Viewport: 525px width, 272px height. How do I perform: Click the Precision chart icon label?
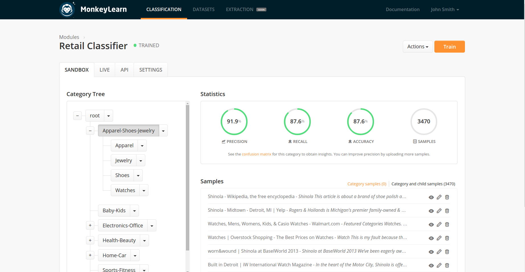[234, 142]
